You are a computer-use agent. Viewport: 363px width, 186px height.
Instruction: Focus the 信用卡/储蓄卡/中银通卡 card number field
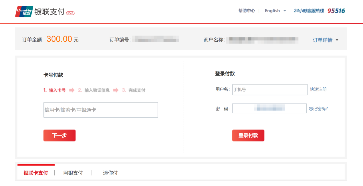pyautogui.click(x=101, y=110)
